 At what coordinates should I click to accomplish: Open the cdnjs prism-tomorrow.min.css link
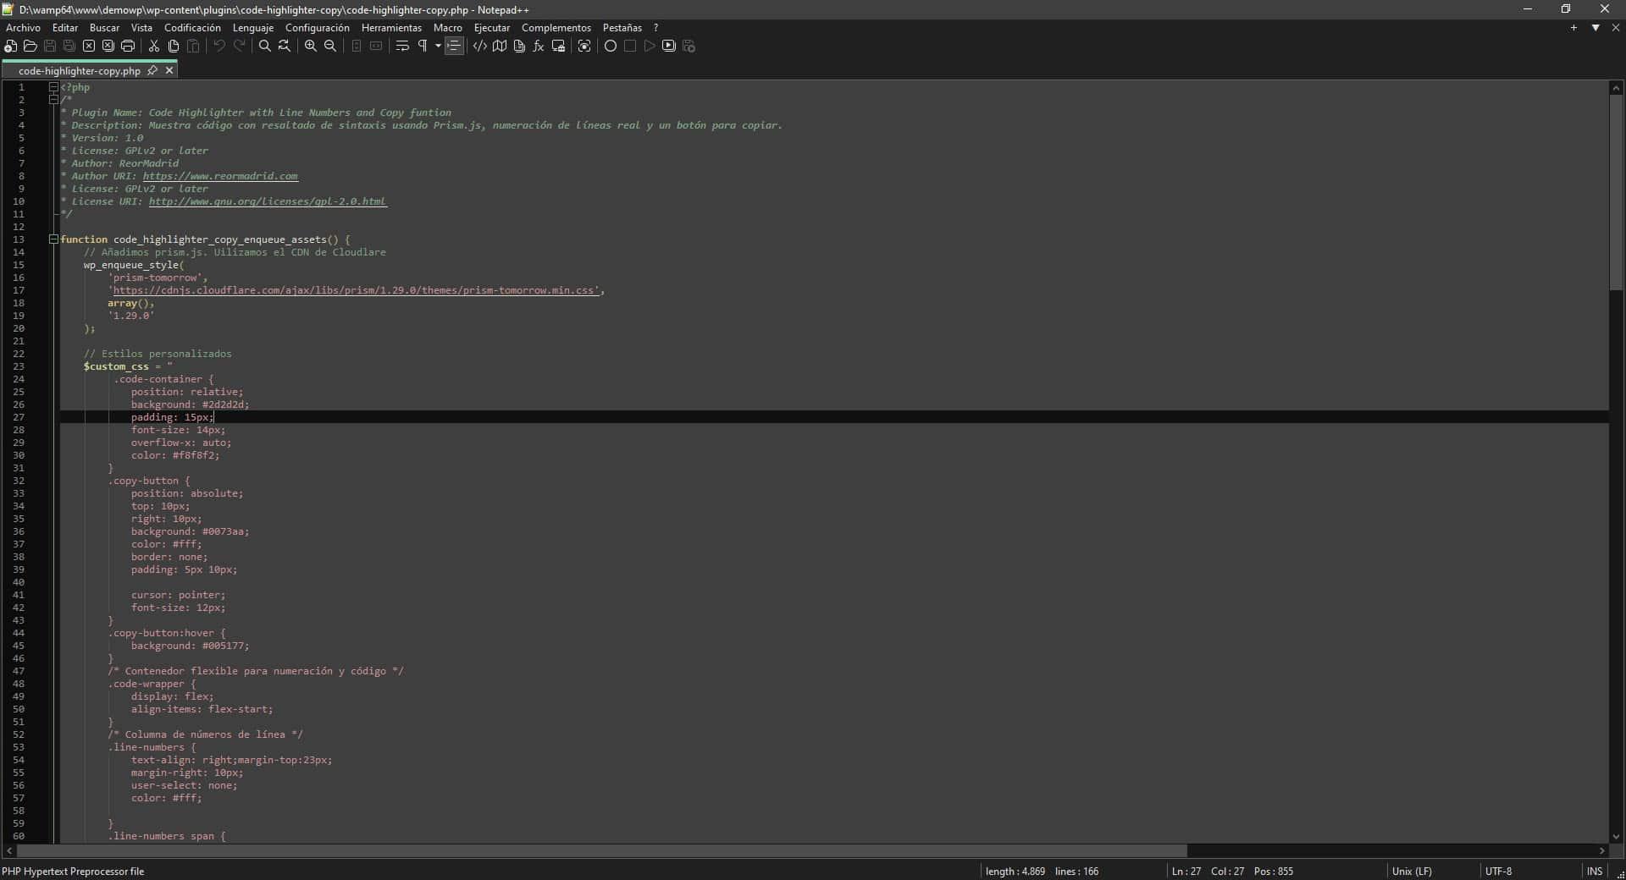pyautogui.click(x=355, y=290)
